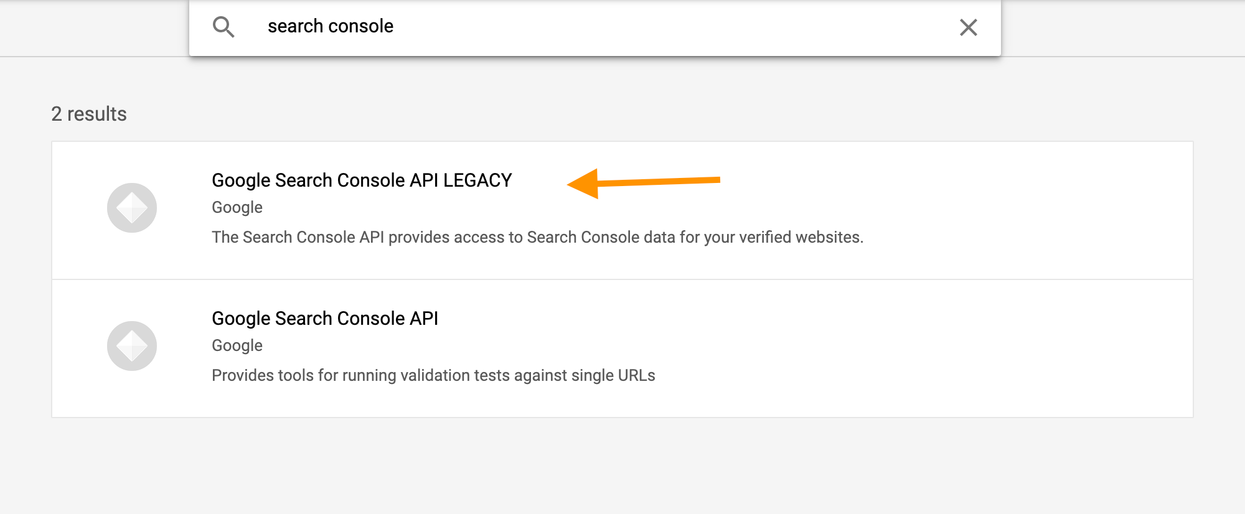This screenshot has height=514, width=1245.
Task: Click the LEGACY API description about verified websites
Action: click(537, 237)
